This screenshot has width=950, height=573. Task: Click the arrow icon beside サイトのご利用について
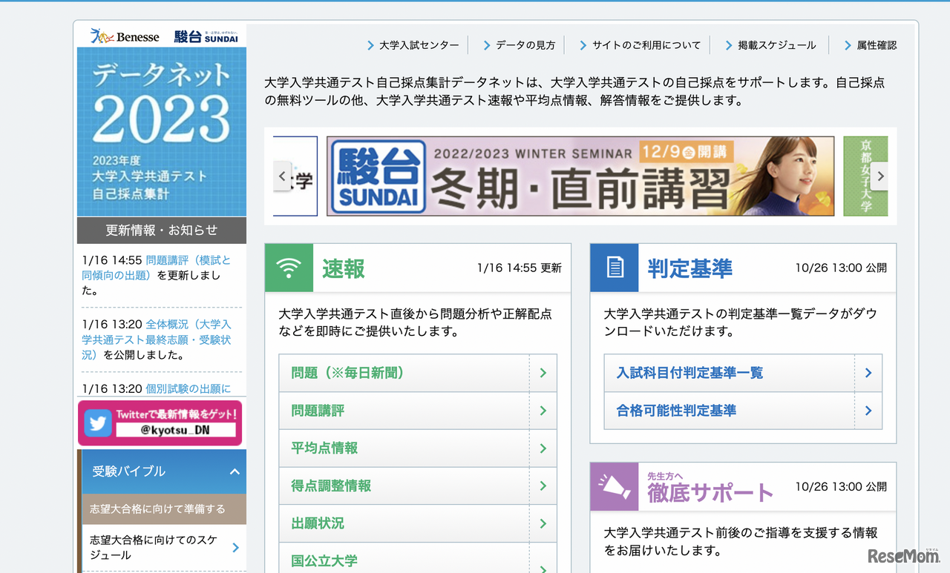point(583,45)
